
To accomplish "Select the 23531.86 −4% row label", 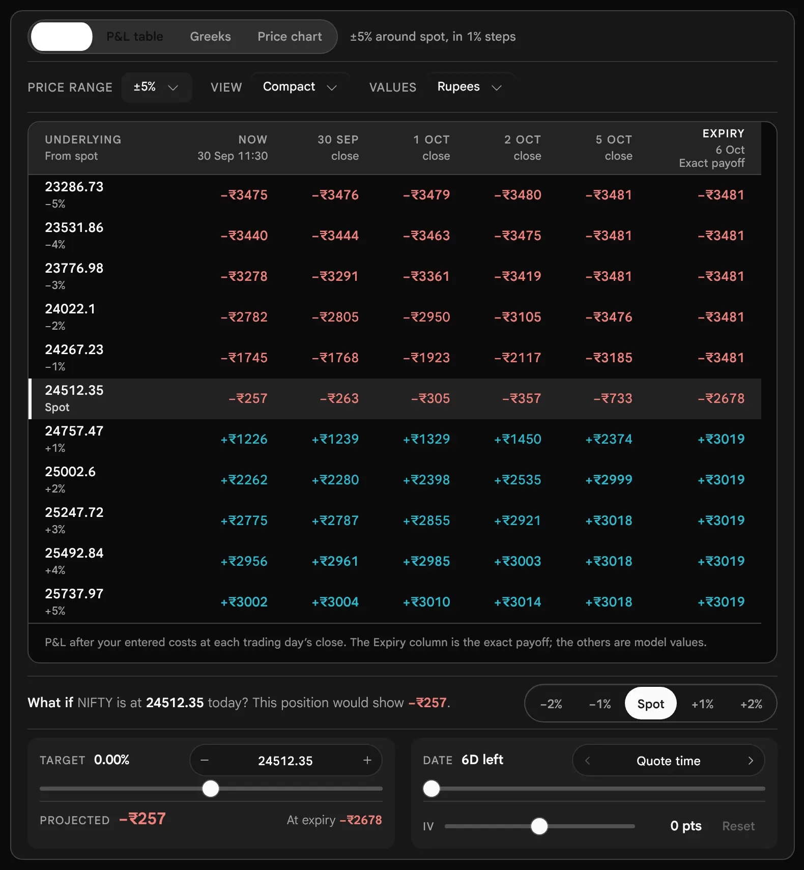I will [x=74, y=236].
